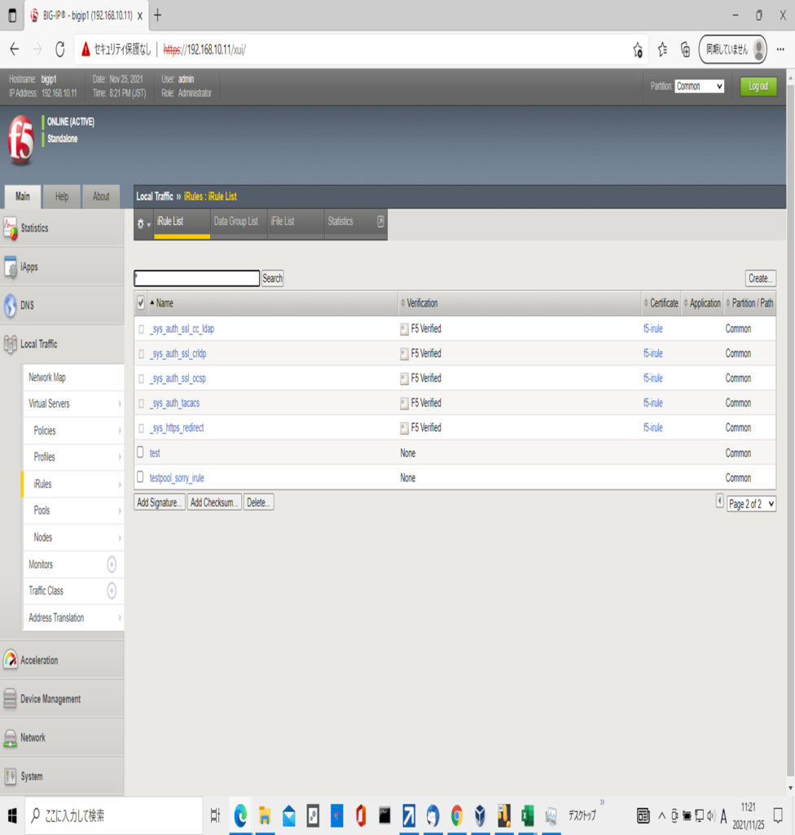The image size is (795, 835).
Task: Click the iRule search input field
Action: tap(197, 278)
